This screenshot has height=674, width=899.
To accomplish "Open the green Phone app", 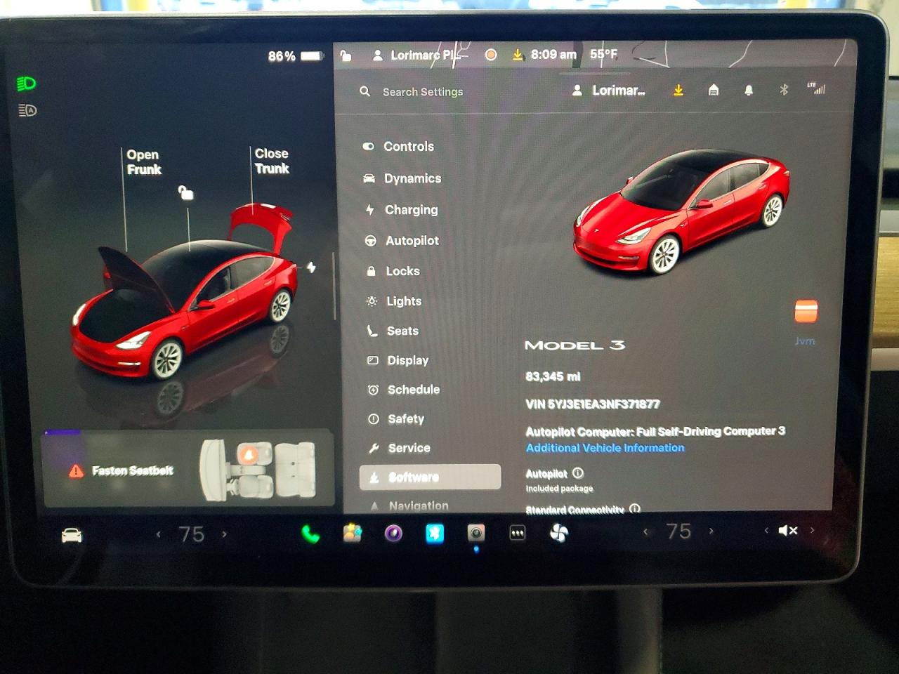I will 310,534.
